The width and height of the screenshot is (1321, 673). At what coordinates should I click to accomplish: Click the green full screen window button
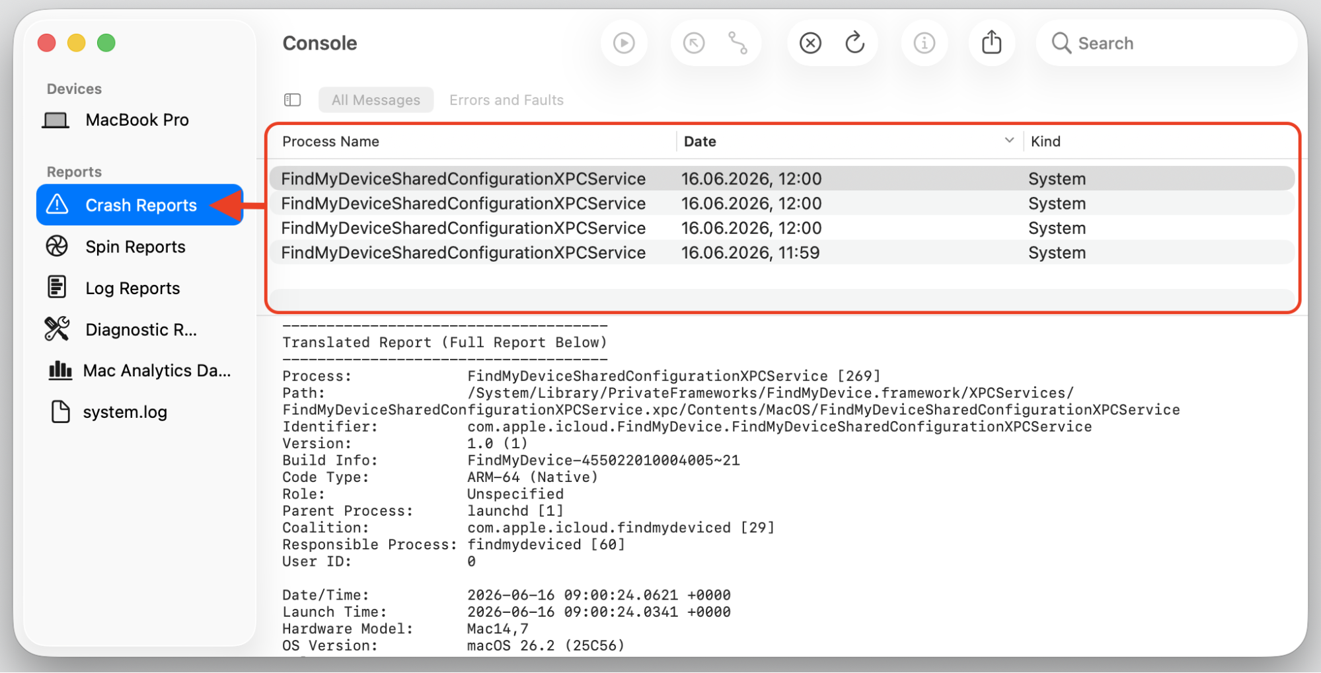(106, 43)
